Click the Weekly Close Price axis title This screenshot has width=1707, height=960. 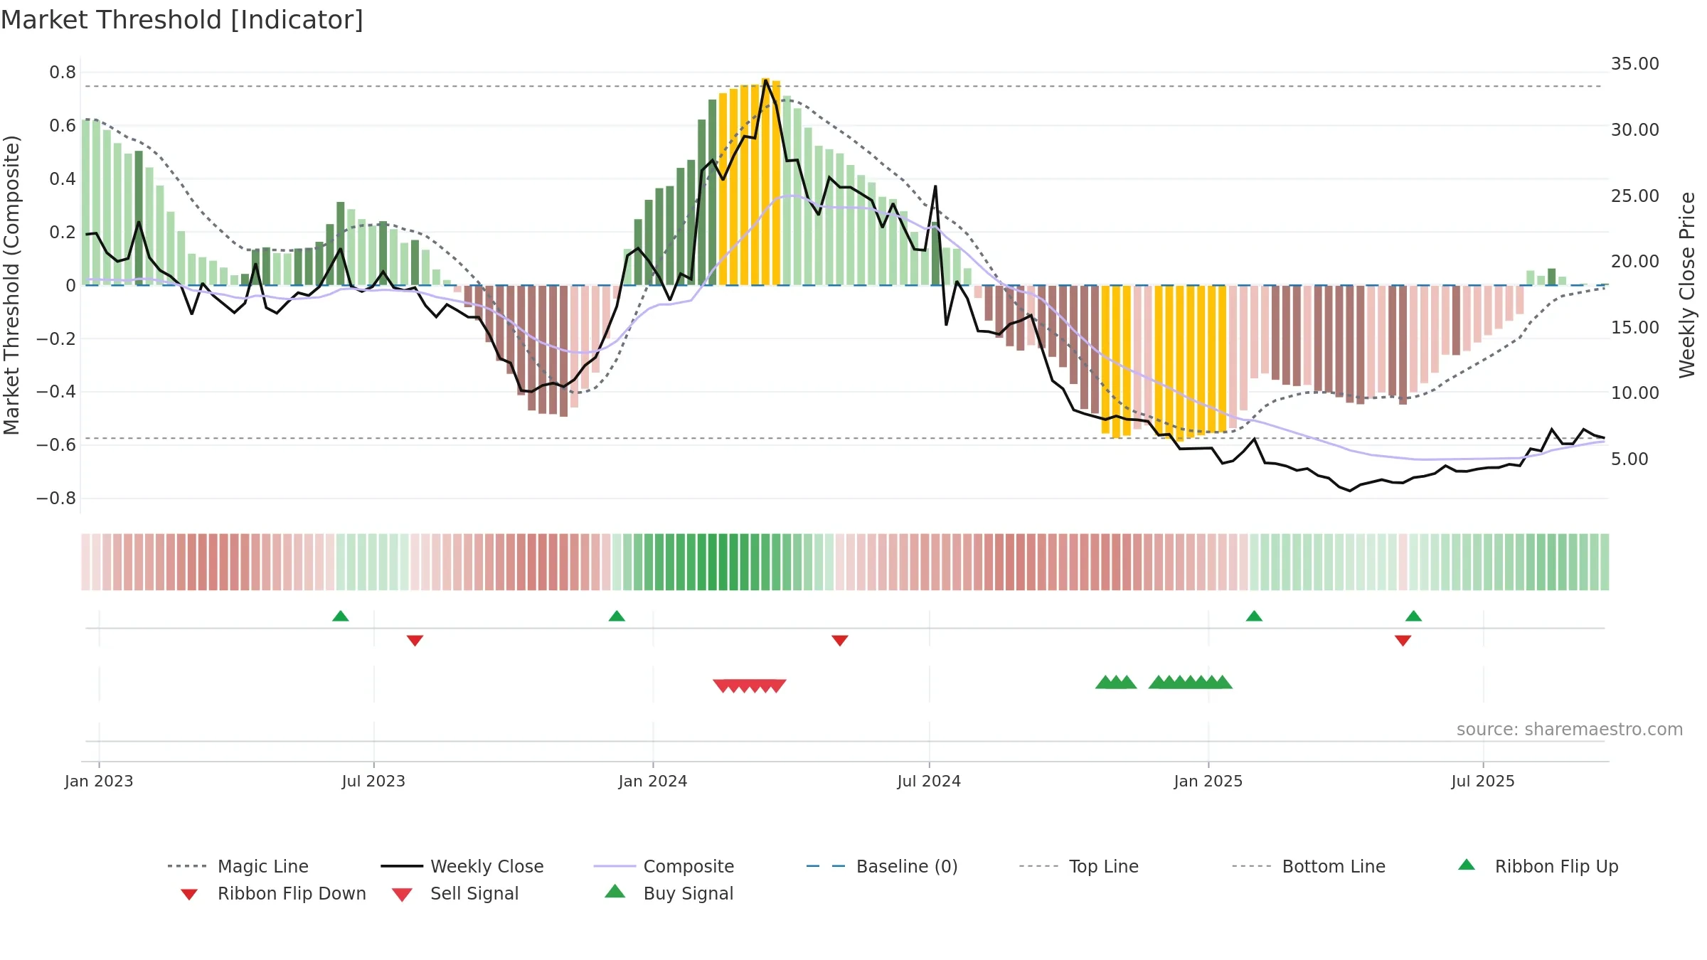tap(1687, 285)
